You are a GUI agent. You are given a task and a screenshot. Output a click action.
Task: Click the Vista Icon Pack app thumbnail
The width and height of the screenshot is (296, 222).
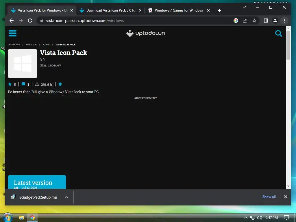click(x=23, y=64)
